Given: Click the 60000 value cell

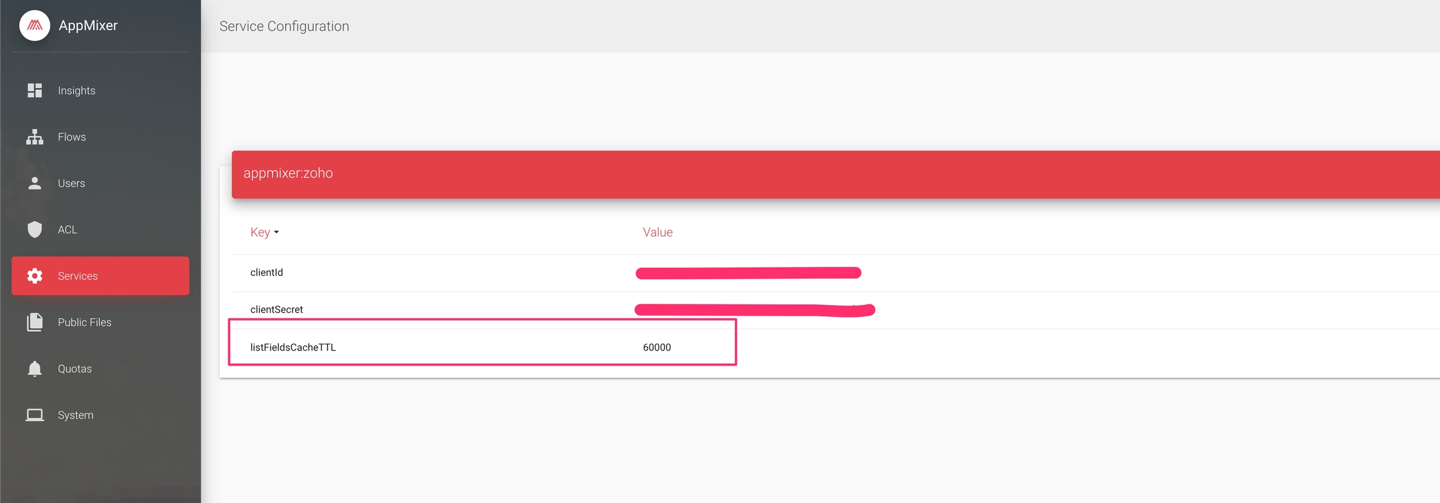Looking at the screenshot, I should pos(657,347).
